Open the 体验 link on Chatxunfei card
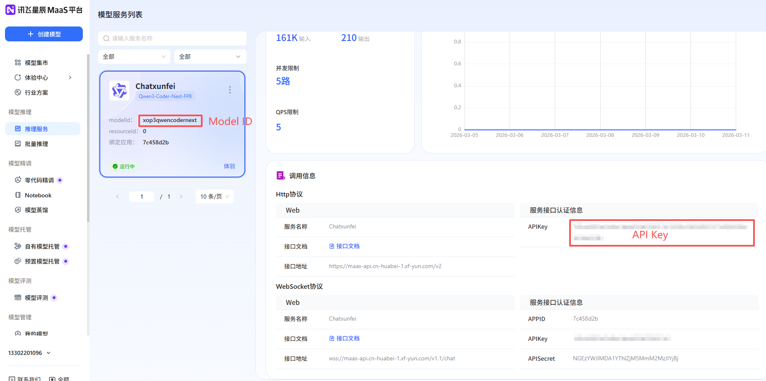The height and width of the screenshot is (381, 766). coord(230,166)
